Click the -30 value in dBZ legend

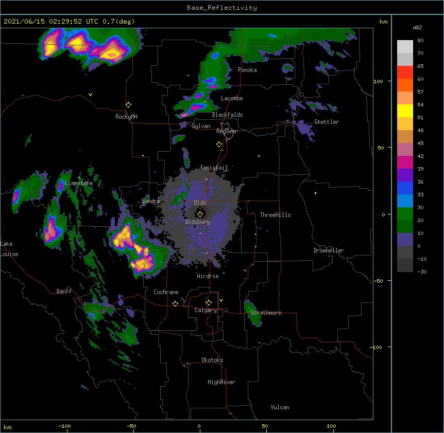point(422,272)
